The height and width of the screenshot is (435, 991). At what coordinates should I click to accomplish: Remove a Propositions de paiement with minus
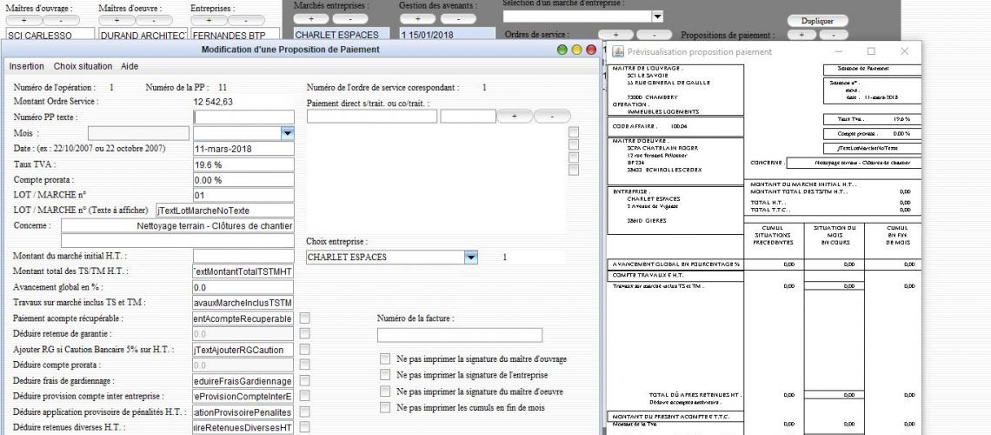click(835, 35)
